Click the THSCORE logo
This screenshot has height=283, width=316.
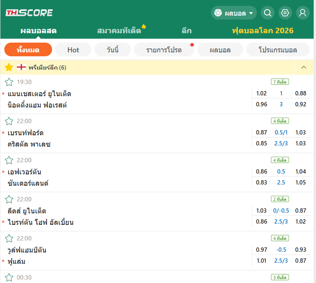tap(29, 13)
